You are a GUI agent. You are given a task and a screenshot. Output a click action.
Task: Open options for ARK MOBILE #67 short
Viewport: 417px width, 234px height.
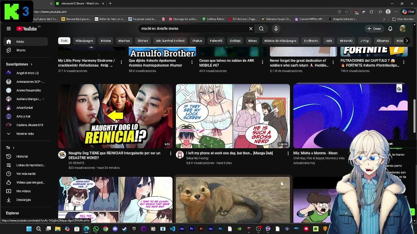(x=262, y=62)
